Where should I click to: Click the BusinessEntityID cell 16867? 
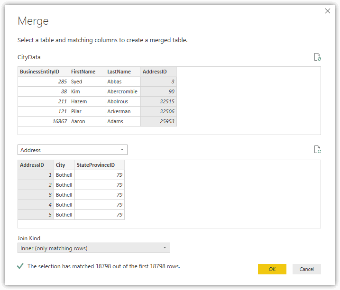43,121
